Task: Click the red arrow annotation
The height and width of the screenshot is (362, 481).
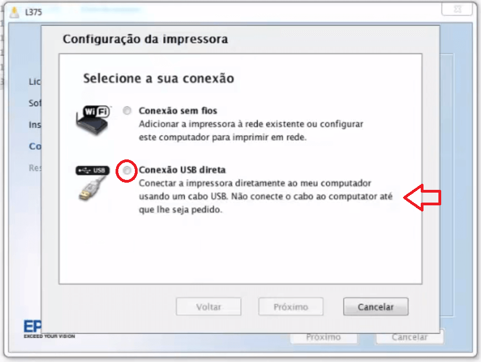Action: click(422, 198)
